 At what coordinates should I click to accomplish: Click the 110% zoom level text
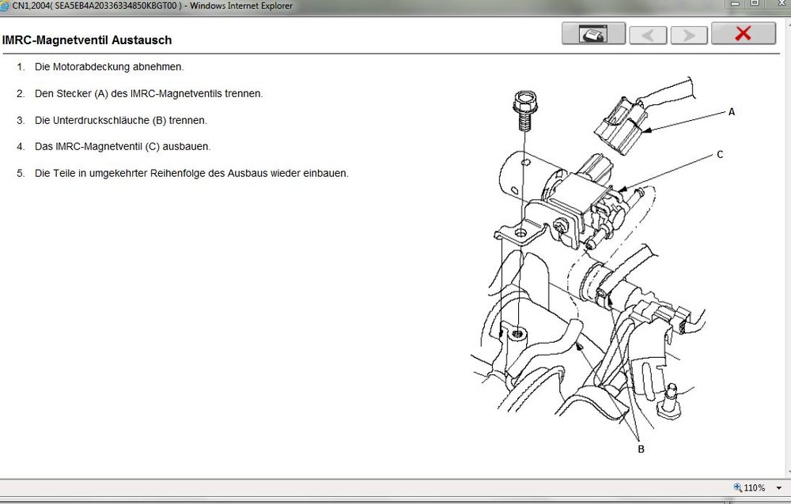click(755, 487)
